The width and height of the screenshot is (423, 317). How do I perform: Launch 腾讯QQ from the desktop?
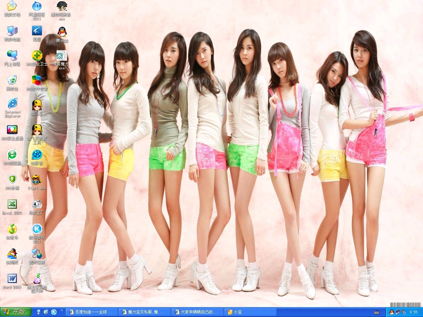[62, 32]
